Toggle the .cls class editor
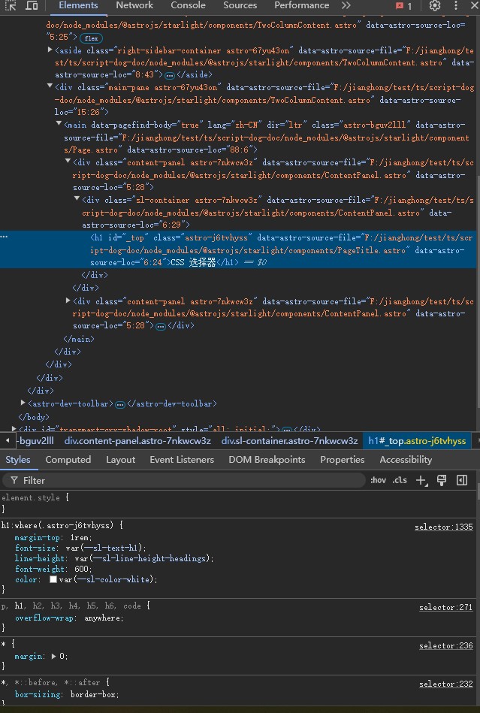This screenshot has width=480, height=713. tap(400, 480)
